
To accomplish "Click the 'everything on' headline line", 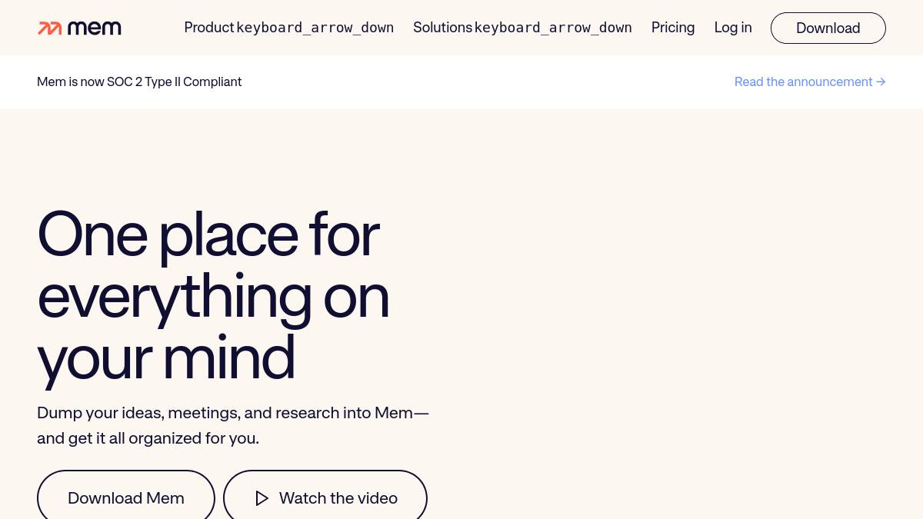I will [213, 296].
